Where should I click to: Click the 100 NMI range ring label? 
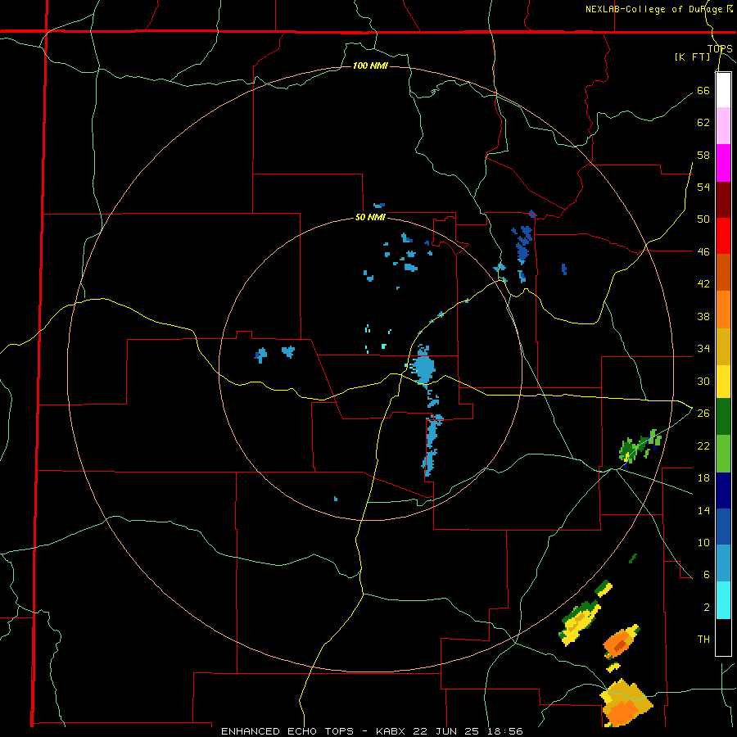[370, 66]
